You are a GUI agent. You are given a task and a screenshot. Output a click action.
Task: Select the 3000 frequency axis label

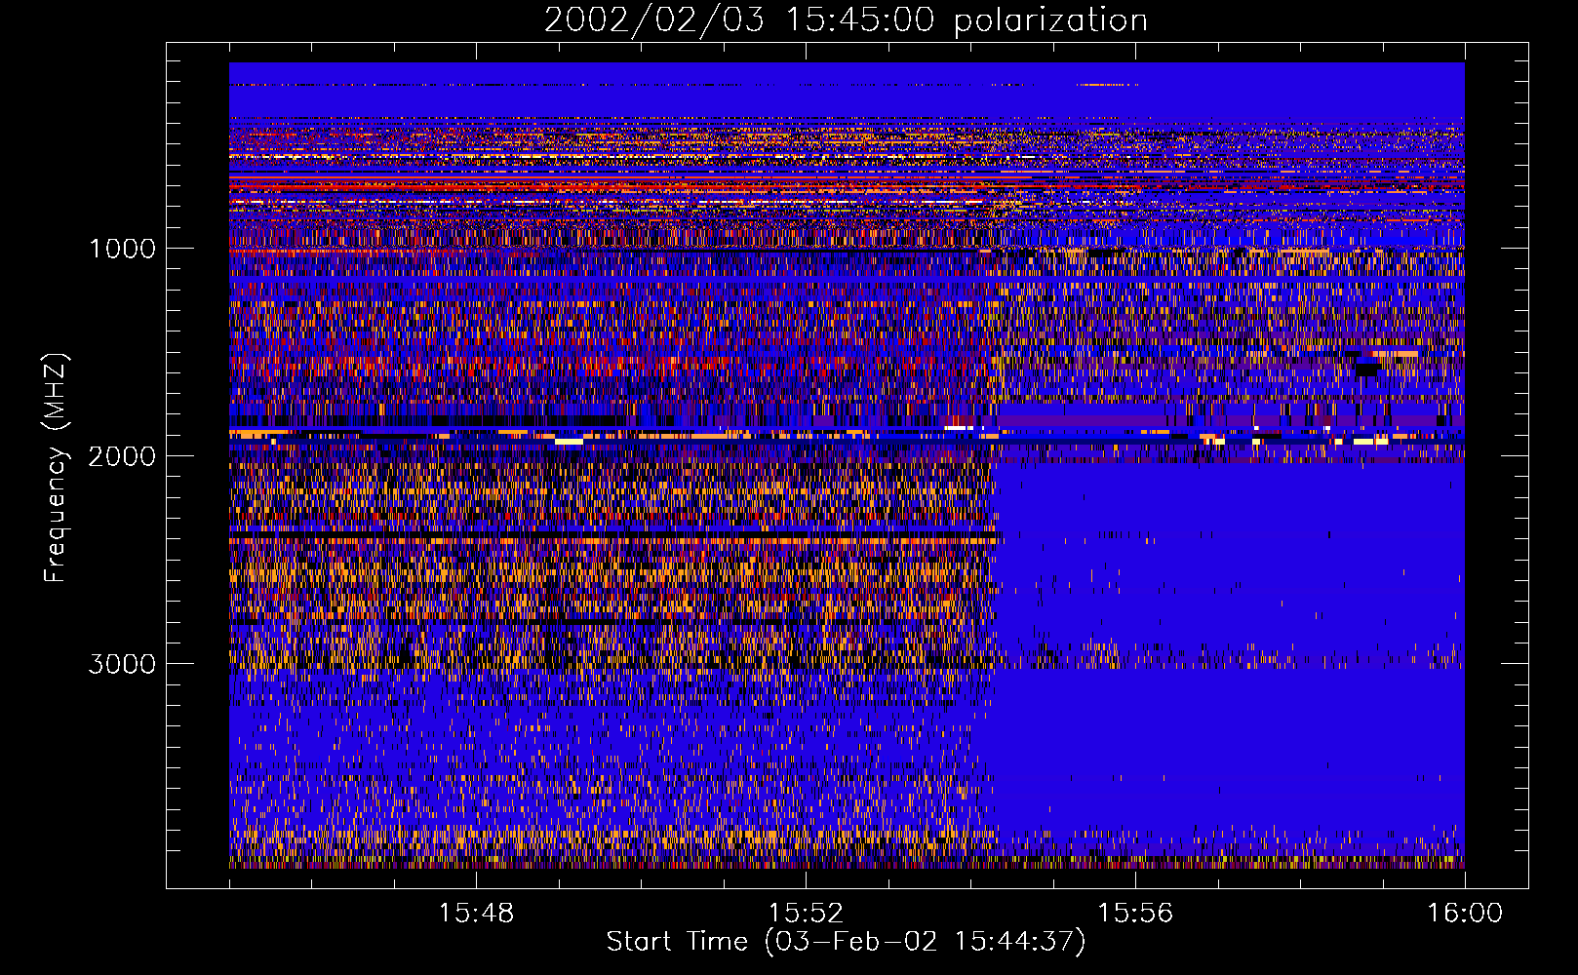(122, 664)
